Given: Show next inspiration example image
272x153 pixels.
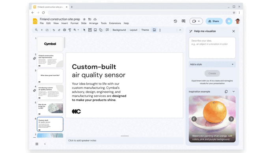Looking at the screenshot, I should coord(231,119).
